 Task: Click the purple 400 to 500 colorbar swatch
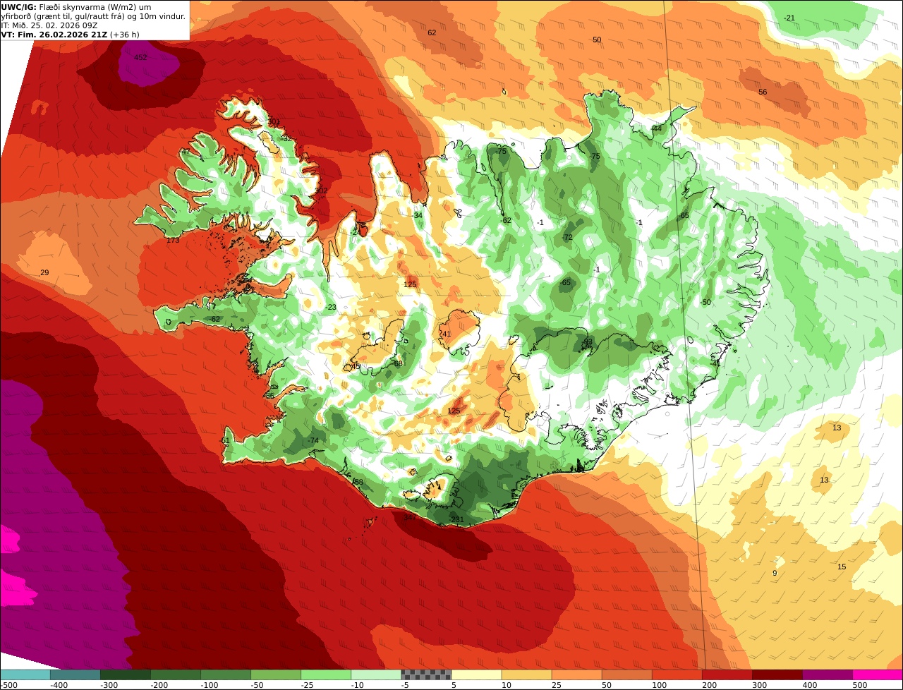coord(828,674)
